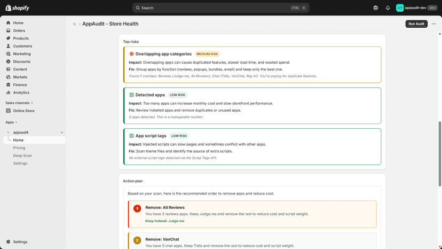
Task: Click the Shopify logo
Action: coord(17,8)
